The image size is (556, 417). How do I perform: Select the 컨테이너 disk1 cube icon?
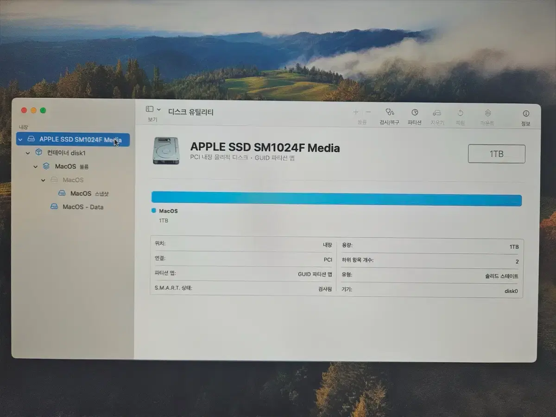click(x=39, y=152)
